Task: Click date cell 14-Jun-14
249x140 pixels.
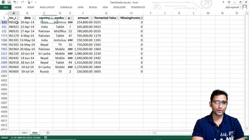Action: (x=27, y=58)
